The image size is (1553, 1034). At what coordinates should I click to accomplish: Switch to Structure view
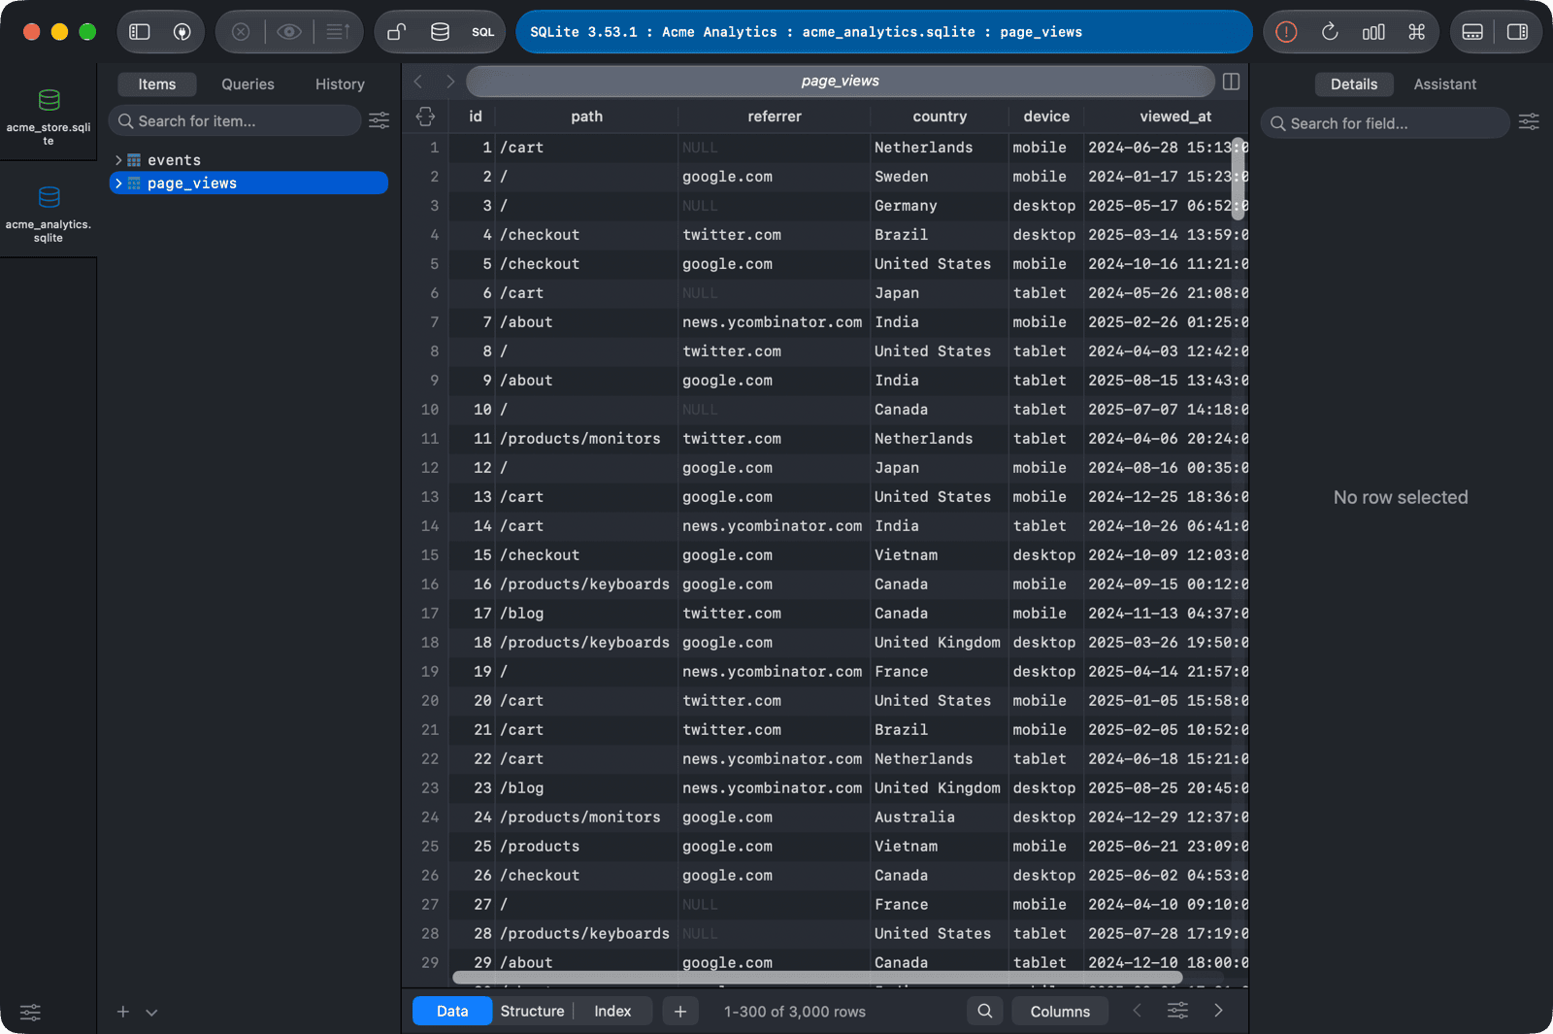[x=532, y=1011]
